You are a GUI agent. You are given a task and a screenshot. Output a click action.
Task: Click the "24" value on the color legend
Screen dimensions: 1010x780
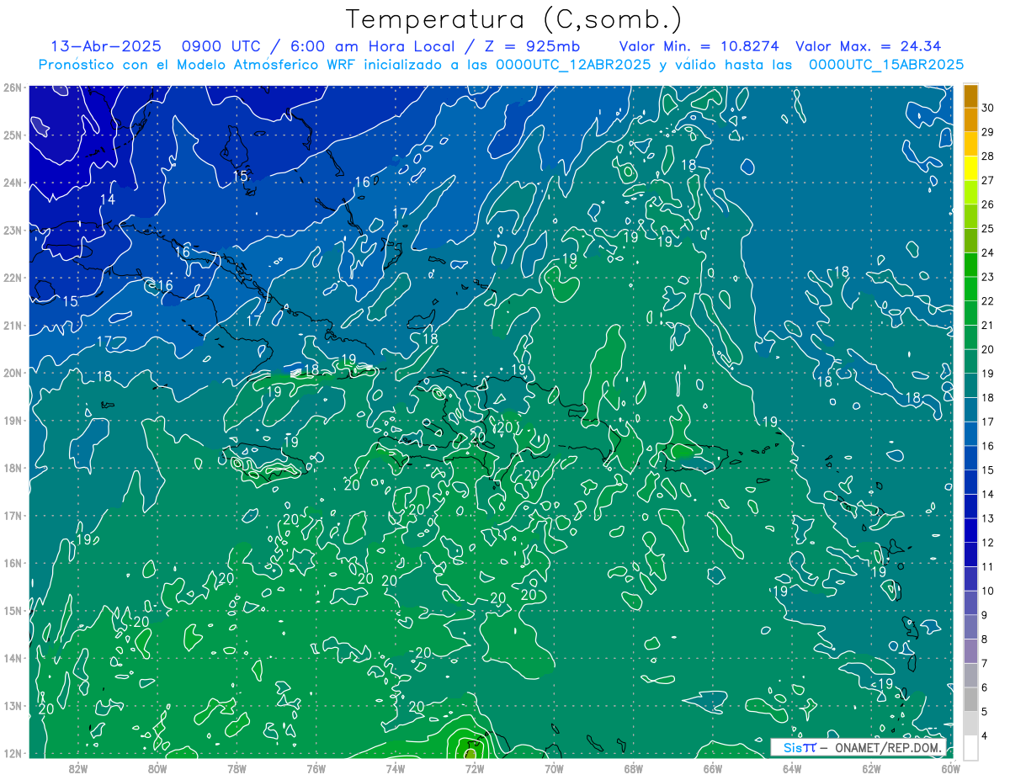click(988, 252)
